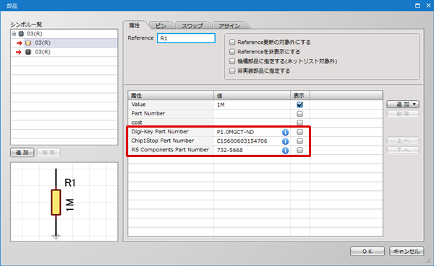This screenshot has width=434, height=266.
Task: Select 'RS Components Part Number' attribute name
Action: [x=170, y=150]
